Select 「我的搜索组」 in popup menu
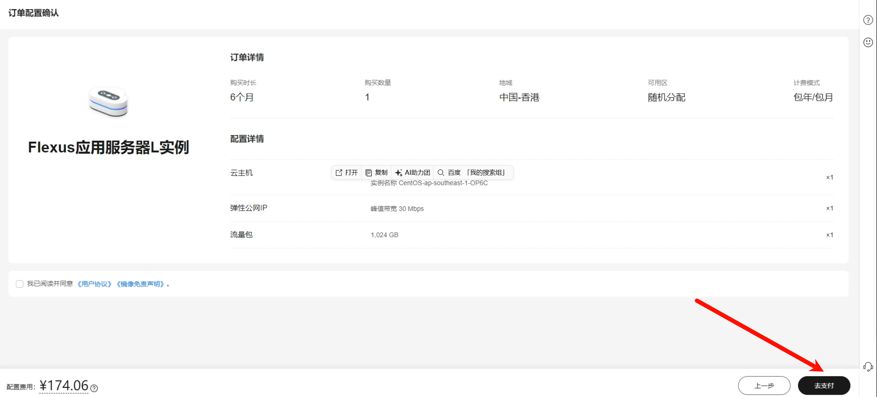This screenshot has height=397, width=877. tap(486, 173)
